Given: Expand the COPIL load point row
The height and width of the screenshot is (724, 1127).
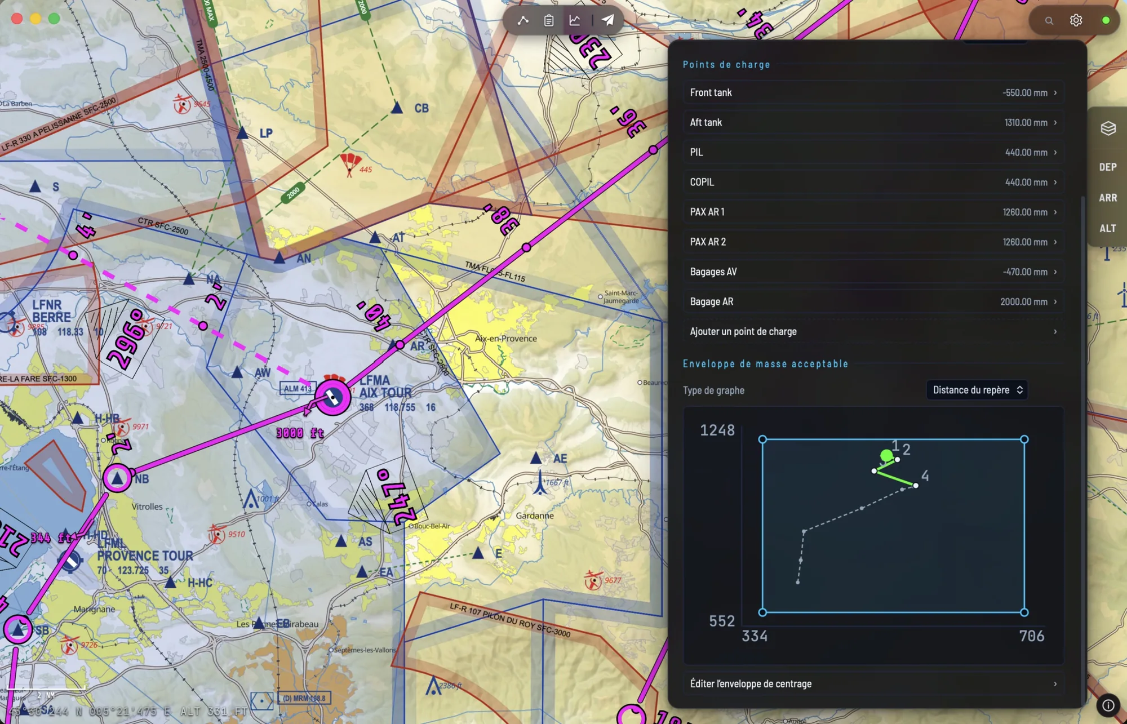Looking at the screenshot, I should click(873, 182).
